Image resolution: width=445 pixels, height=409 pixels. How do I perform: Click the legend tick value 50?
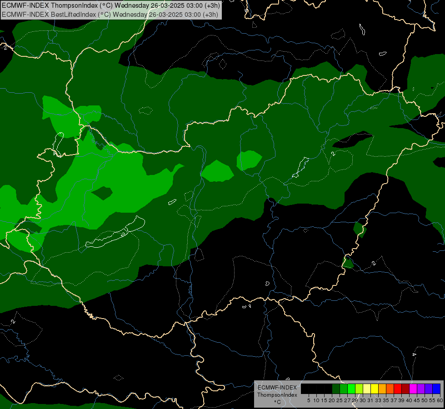pos(425,400)
